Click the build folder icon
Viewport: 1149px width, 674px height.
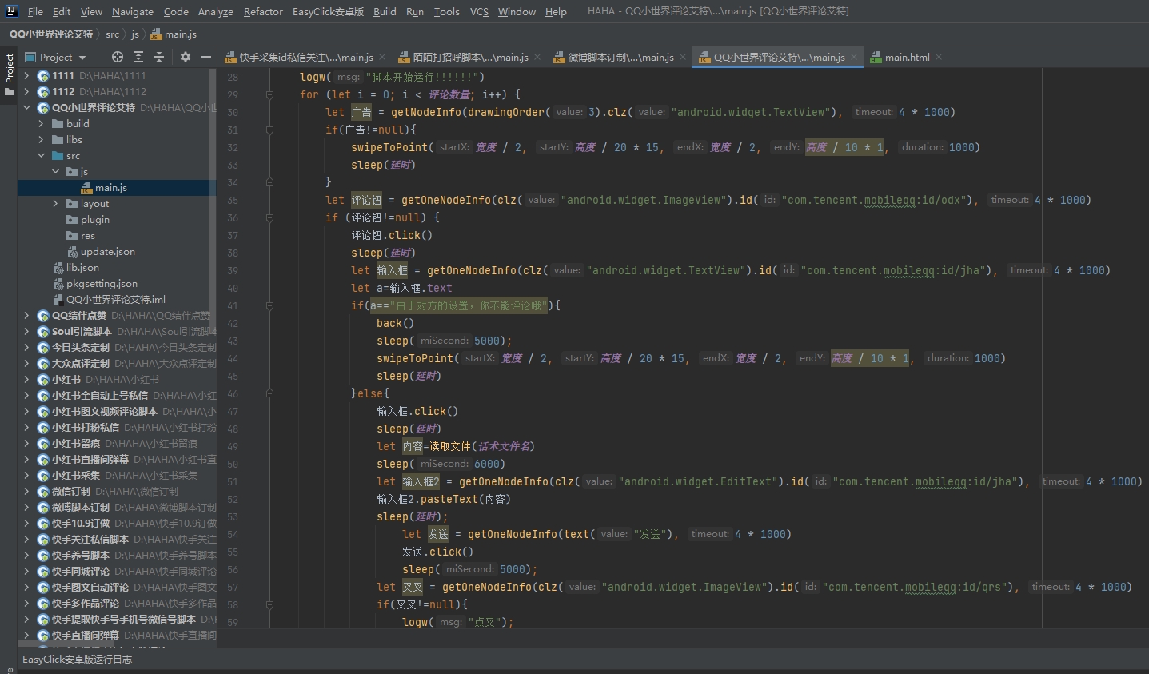(58, 124)
